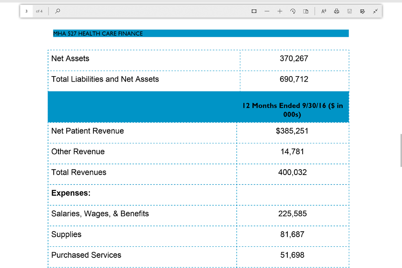This screenshot has height=268, width=402.
Task: Open Find to search the document
Action: tap(57, 11)
